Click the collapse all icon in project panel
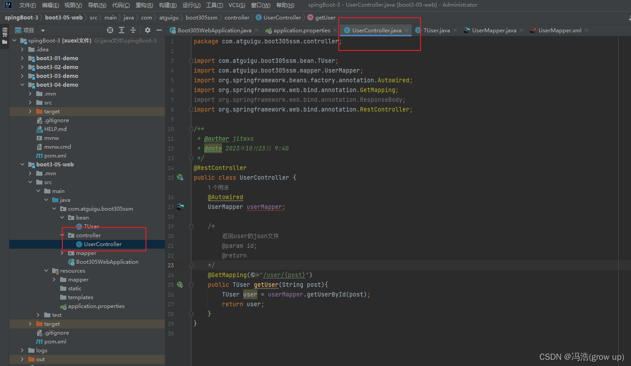The height and width of the screenshot is (366, 631). (133, 30)
